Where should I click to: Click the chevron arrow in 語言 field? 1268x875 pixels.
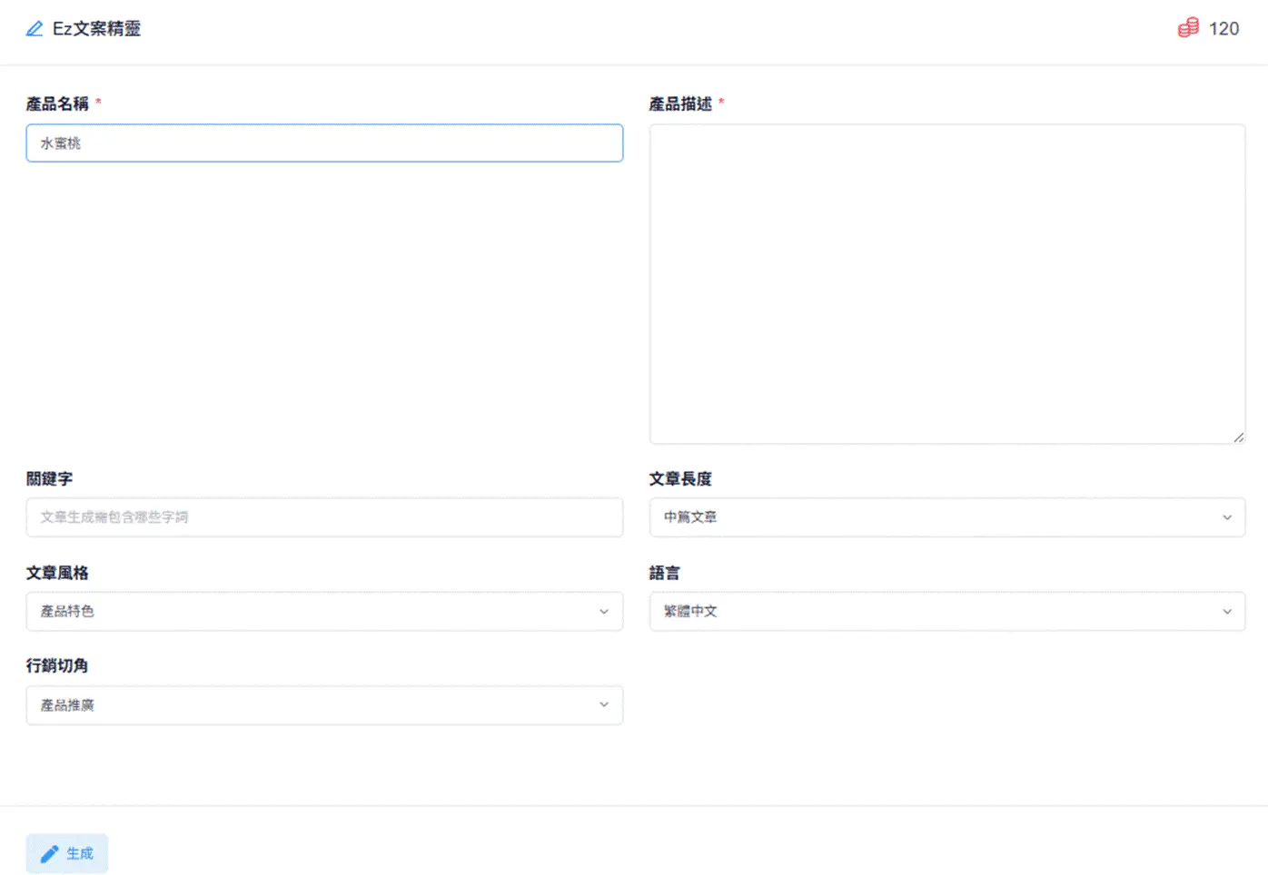coord(1226,612)
